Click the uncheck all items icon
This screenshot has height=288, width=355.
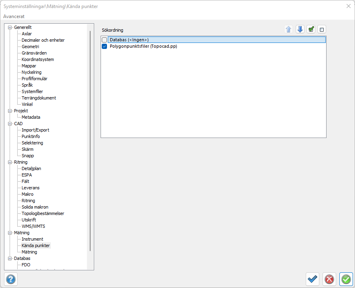tap(322, 29)
